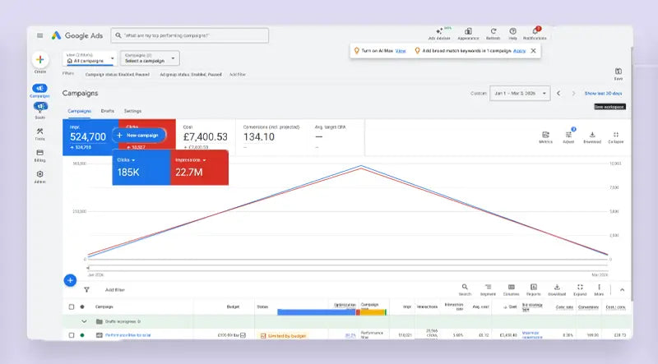The width and height of the screenshot is (658, 364).
Task: Open Admin gear in the sidebar
Action: [x=39, y=177]
